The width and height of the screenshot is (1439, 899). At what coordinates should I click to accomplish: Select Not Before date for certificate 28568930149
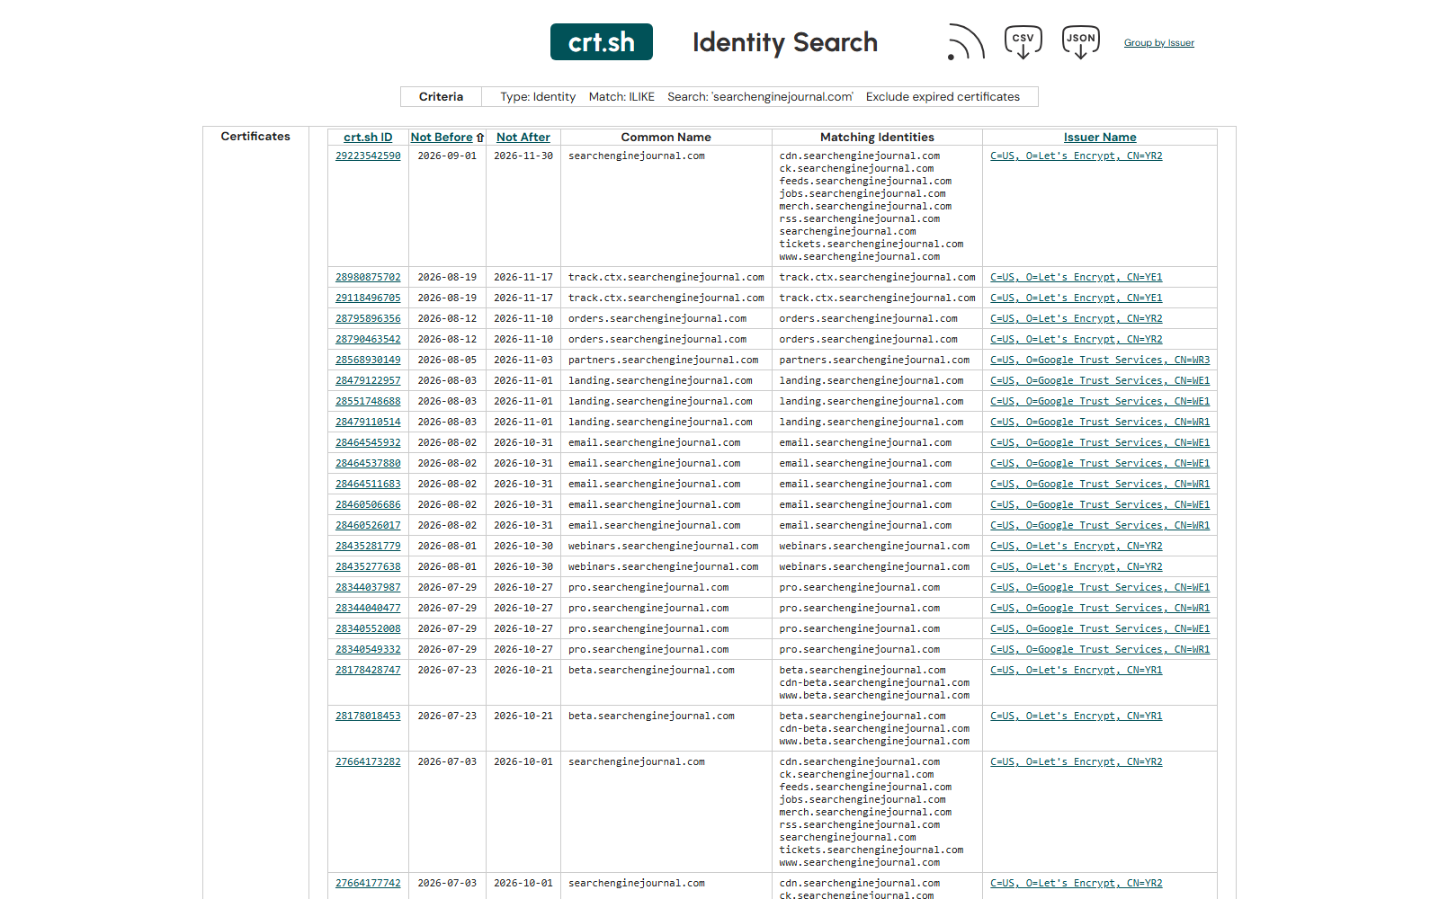click(447, 360)
